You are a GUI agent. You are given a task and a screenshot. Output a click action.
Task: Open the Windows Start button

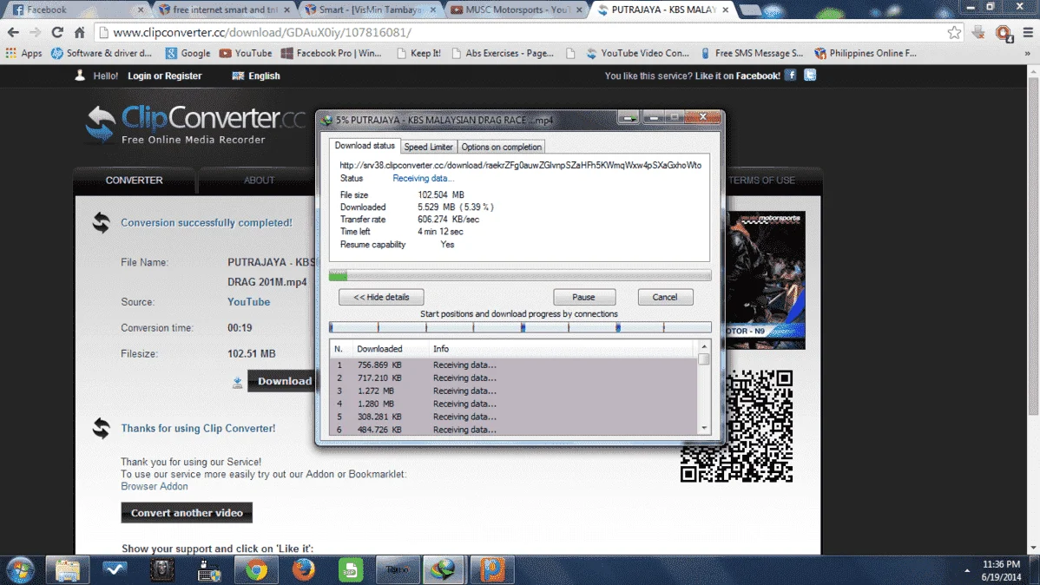(x=21, y=569)
